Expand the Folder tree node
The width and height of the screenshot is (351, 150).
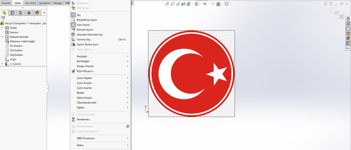pyautogui.click(x=2, y=28)
